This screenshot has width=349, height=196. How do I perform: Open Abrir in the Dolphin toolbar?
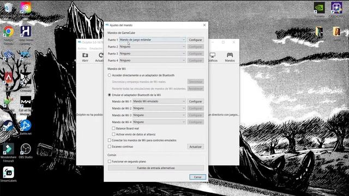tap(85, 57)
